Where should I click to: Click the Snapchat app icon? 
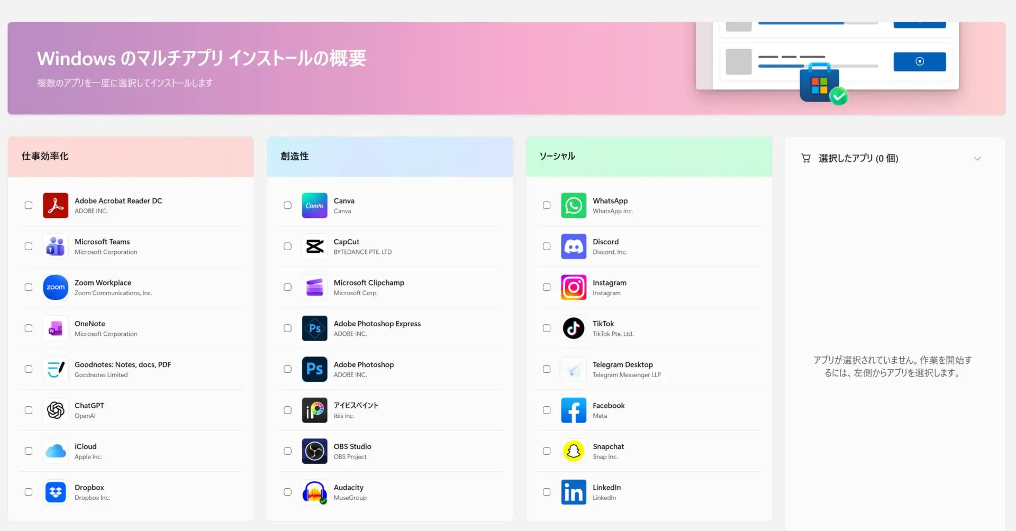[x=574, y=451]
